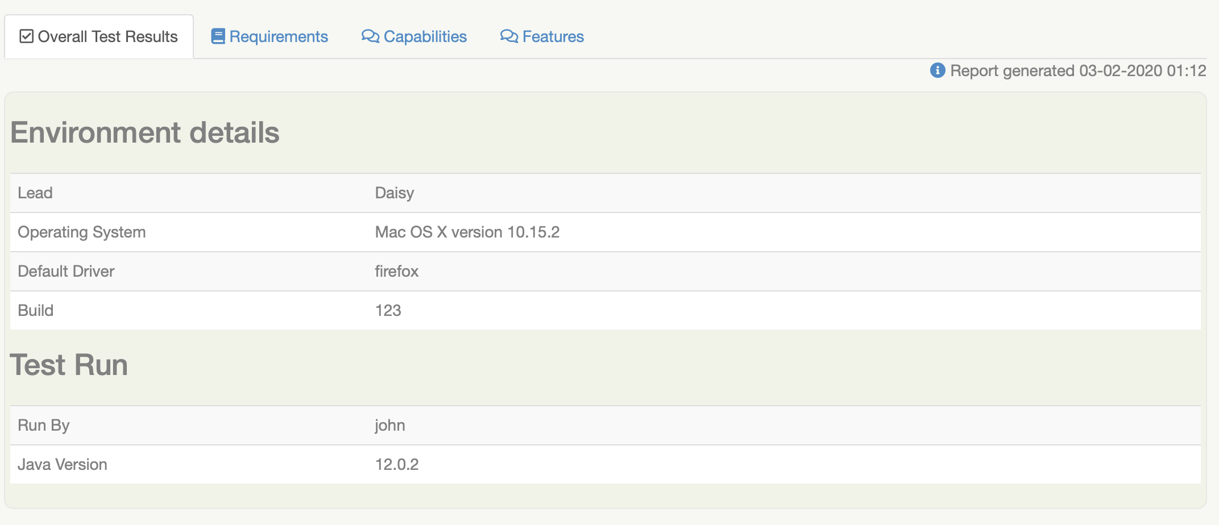Click the Default Driver row label
Viewport: 1219px width, 525px height.
[x=66, y=272]
